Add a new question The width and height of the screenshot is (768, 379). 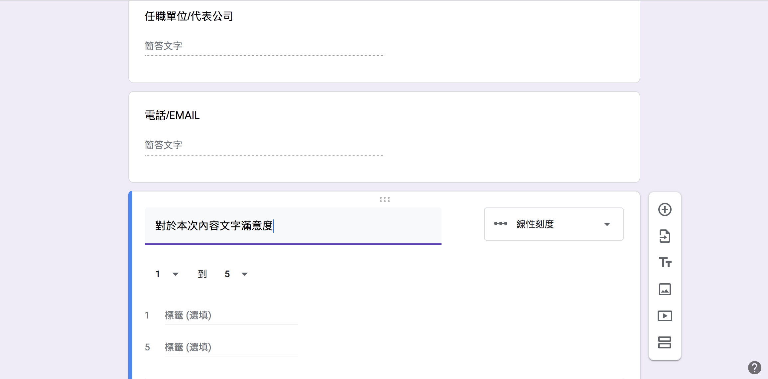click(x=665, y=209)
